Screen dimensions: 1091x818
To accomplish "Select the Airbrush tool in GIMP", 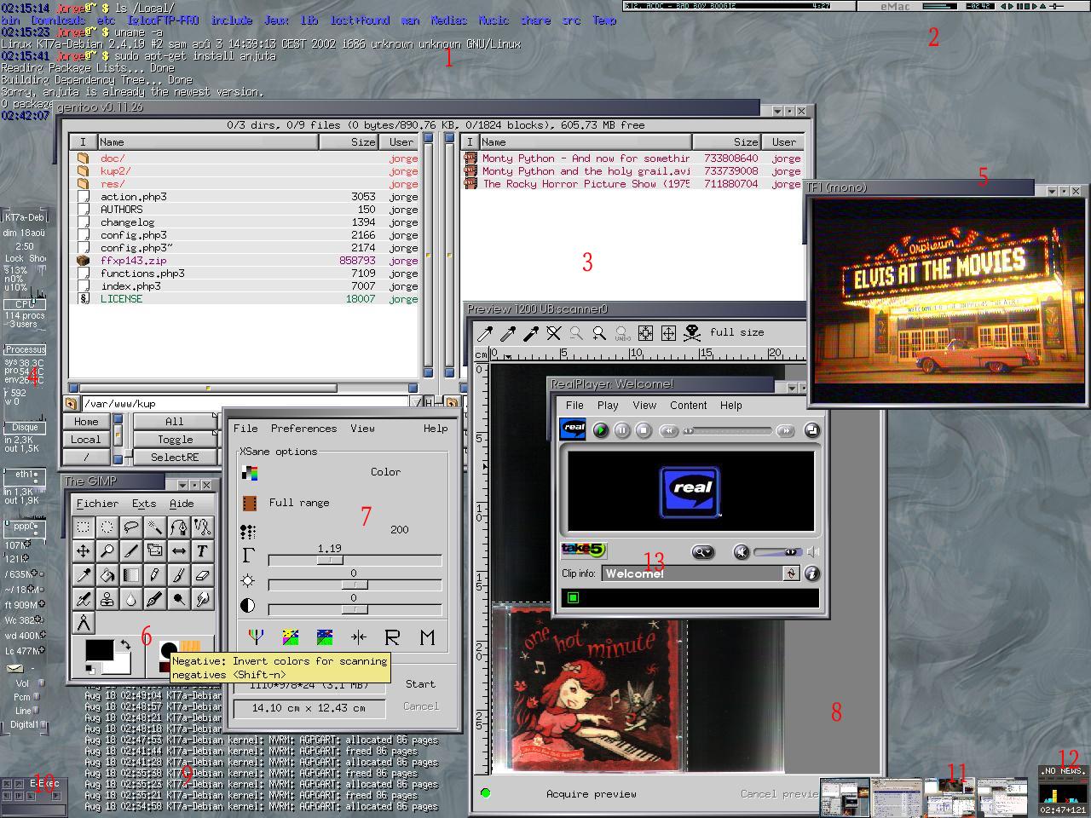I will 83,599.
